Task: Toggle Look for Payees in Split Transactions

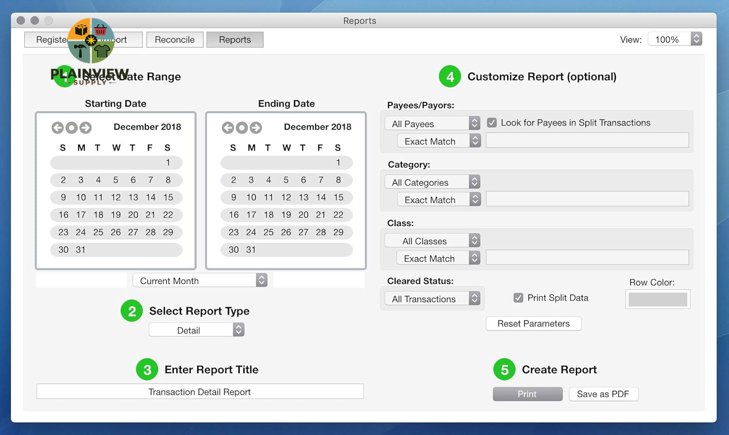Action: coord(492,122)
